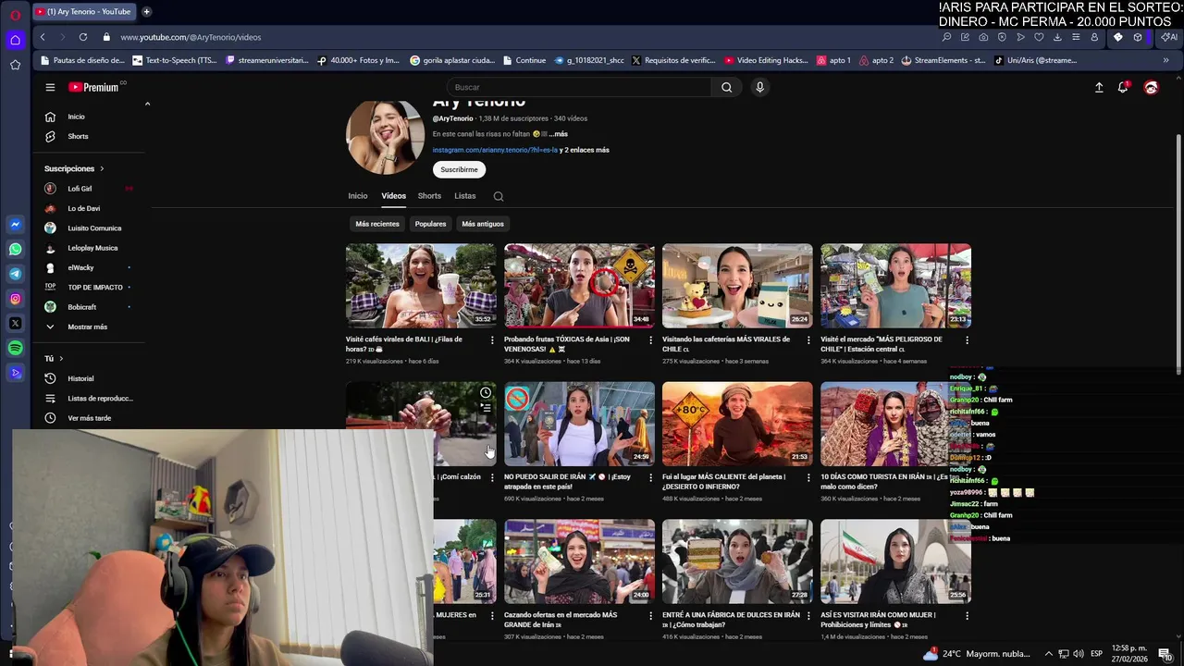
Task: Open the YouTube hamburger guide menu
Action: [x=50, y=87]
